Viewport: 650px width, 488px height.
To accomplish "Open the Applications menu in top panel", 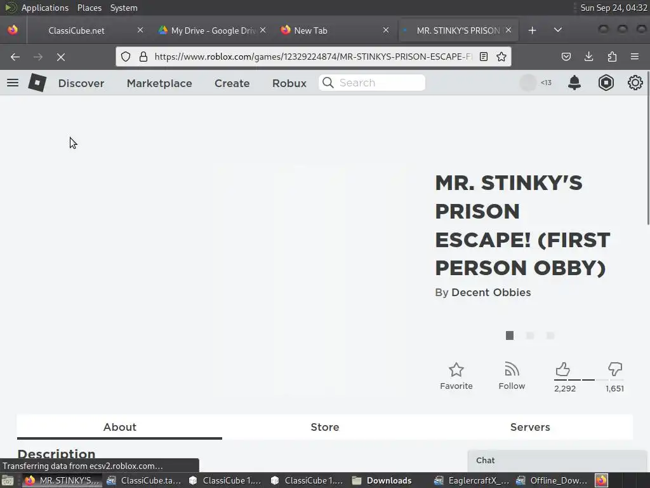I will [45, 8].
